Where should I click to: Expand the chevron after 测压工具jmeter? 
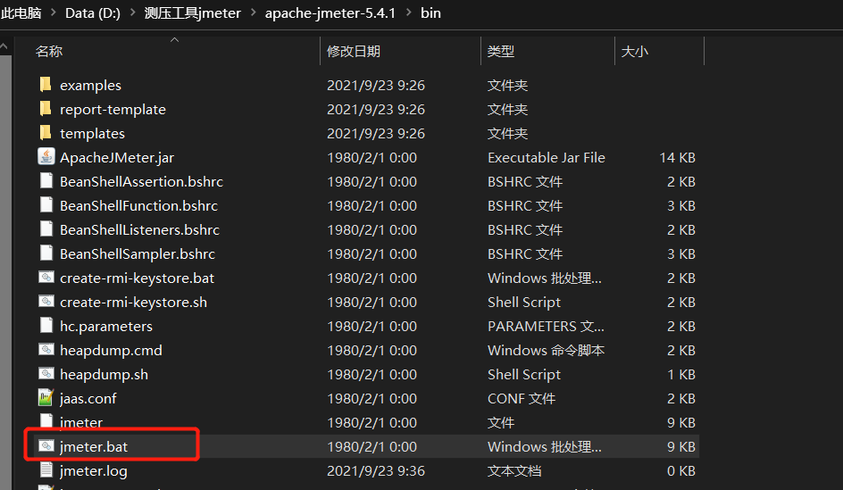click(x=254, y=12)
